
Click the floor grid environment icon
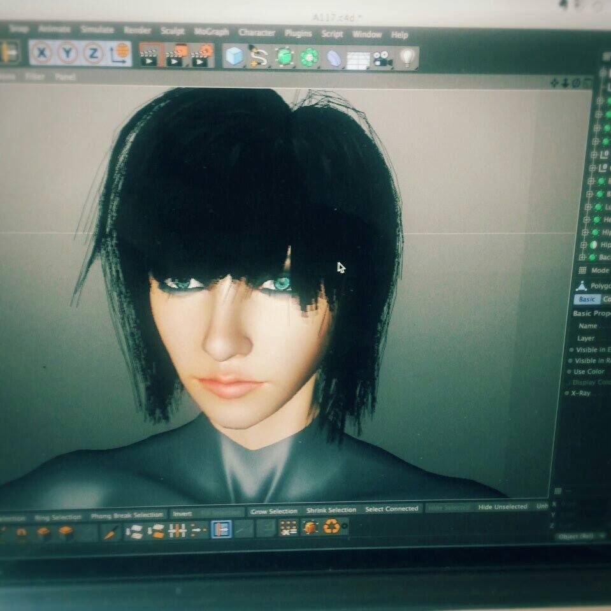[x=358, y=61]
